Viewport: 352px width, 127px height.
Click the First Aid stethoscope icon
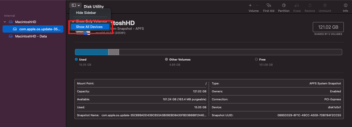pyautogui.click(x=269, y=5)
